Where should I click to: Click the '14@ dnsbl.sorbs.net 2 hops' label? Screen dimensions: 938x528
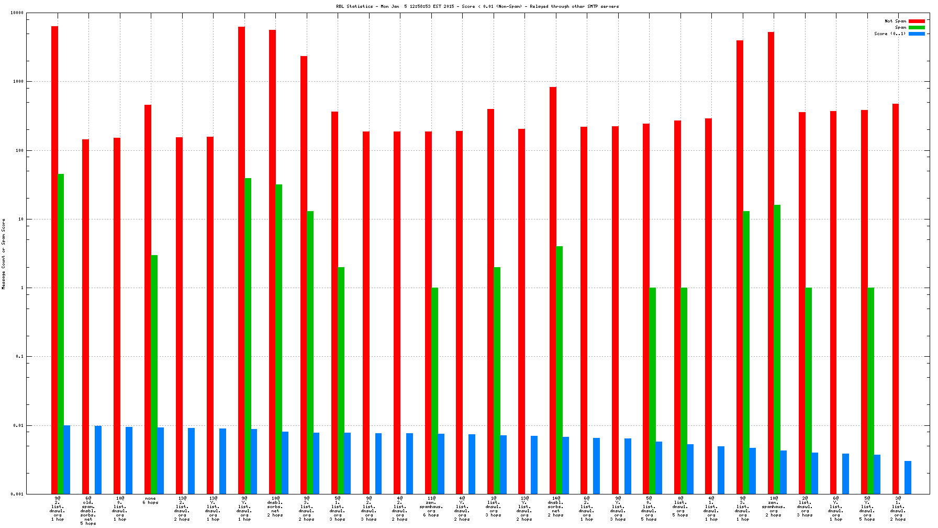pyautogui.click(x=555, y=507)
